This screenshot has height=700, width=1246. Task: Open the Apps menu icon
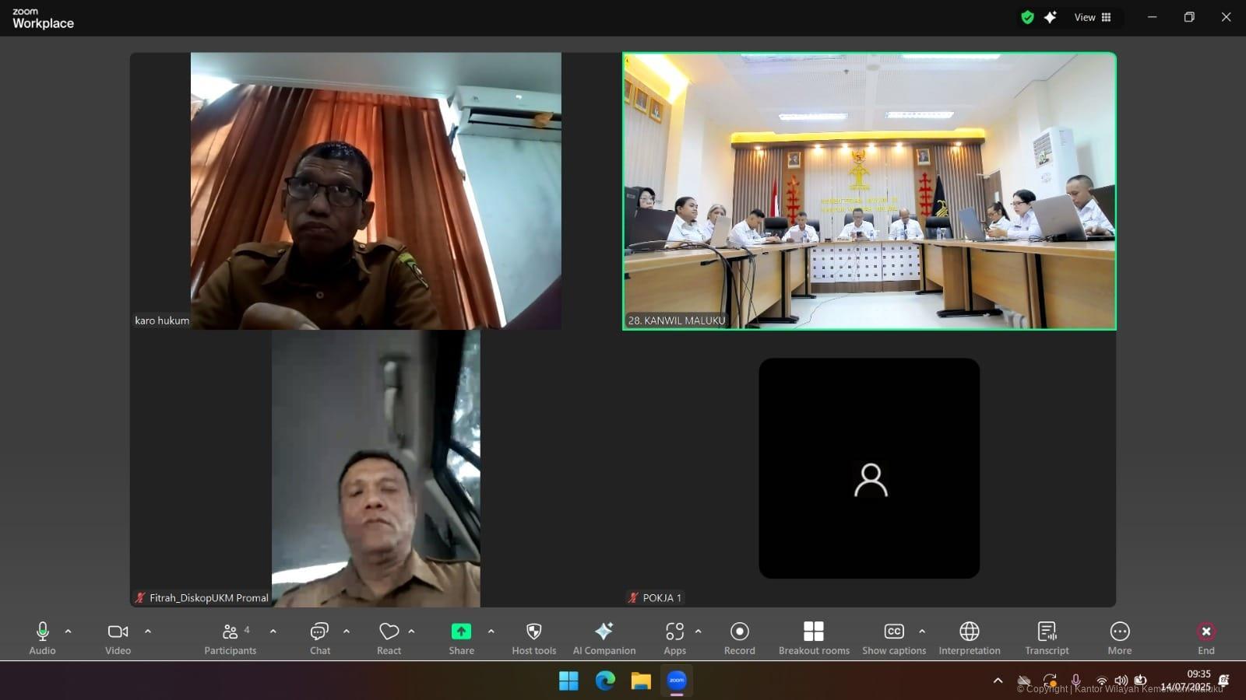tap(674, 638)
